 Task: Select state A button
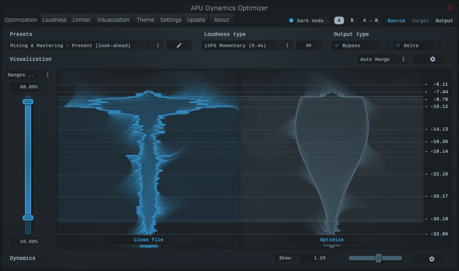click(x=339, y=20)
